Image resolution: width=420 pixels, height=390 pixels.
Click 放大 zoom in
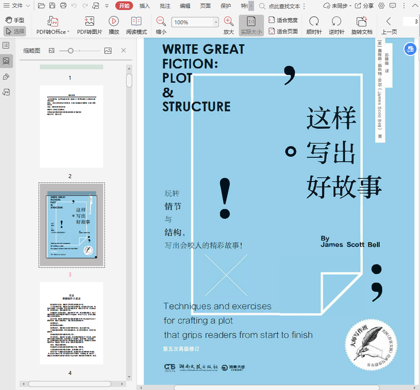coord(228,26)
